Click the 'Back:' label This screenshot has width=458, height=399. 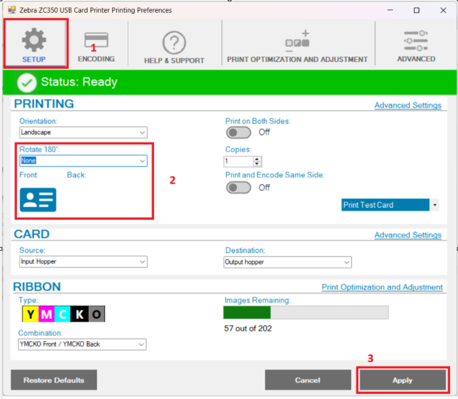77,175
